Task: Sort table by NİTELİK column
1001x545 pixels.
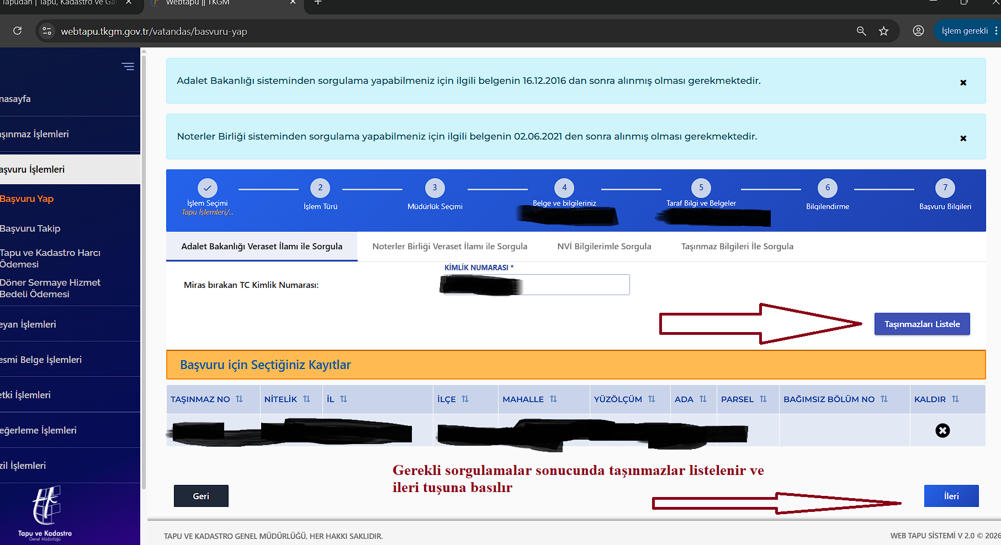Action: [x=306, y=399]
